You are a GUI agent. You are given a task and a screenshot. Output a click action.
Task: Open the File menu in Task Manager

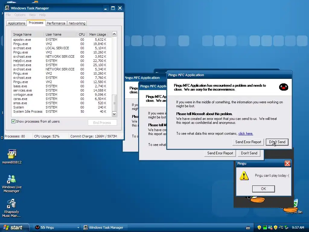(8, 15)
